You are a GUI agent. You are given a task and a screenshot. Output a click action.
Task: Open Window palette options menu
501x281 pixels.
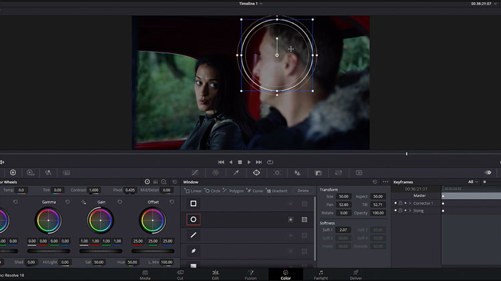pos(385,182)
